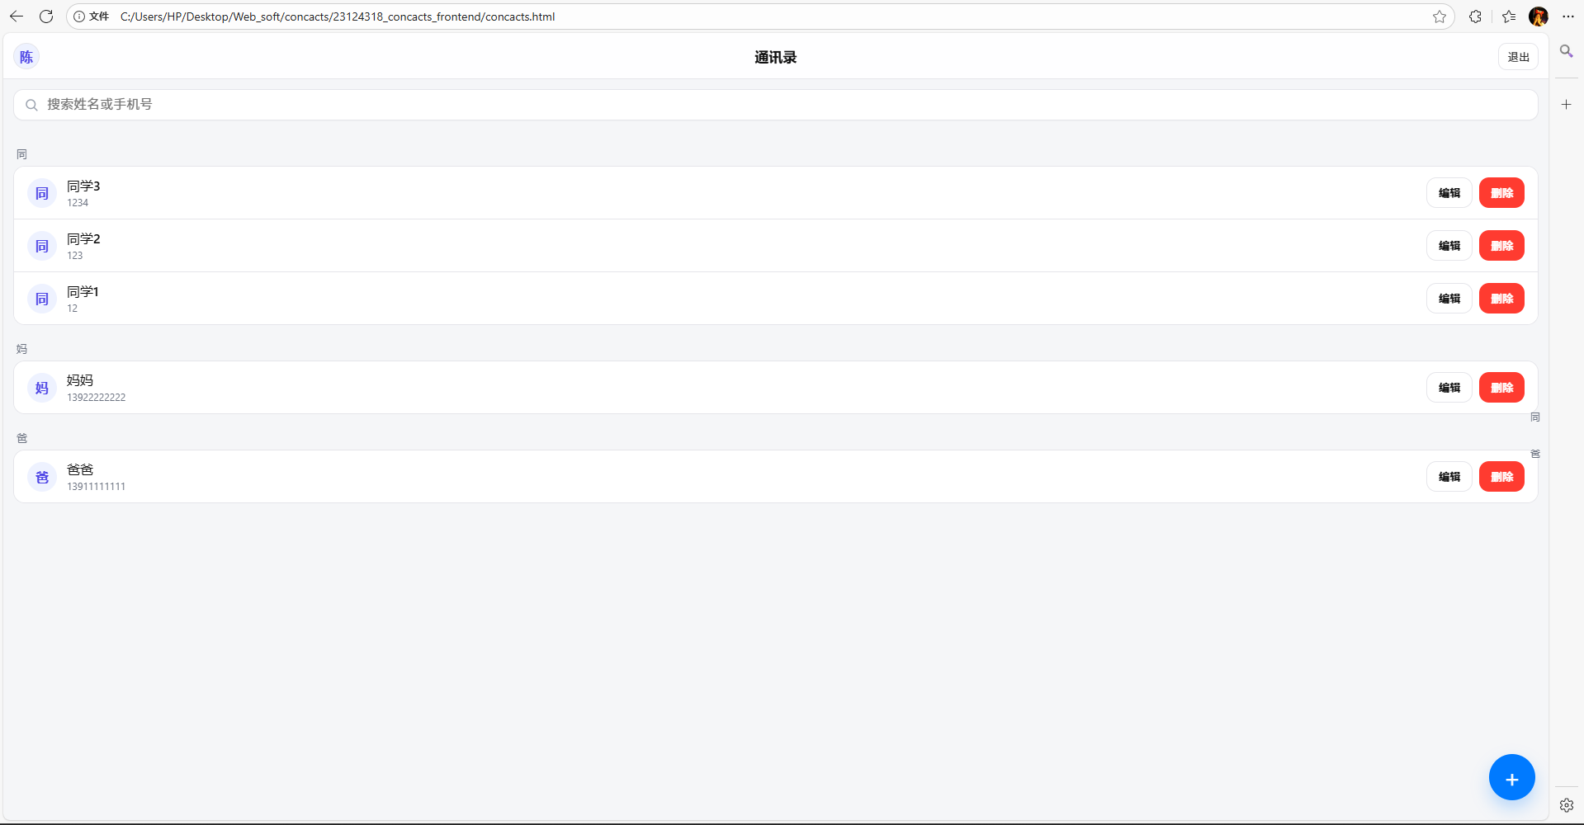Open browser settings gear in bottom right
Image resolution: width=1584 pixels, height=825 pixels.
[x=1566, y=806]
